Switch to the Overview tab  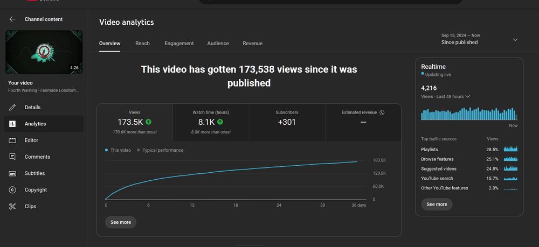pyautogui.click(x=109, y=43)
